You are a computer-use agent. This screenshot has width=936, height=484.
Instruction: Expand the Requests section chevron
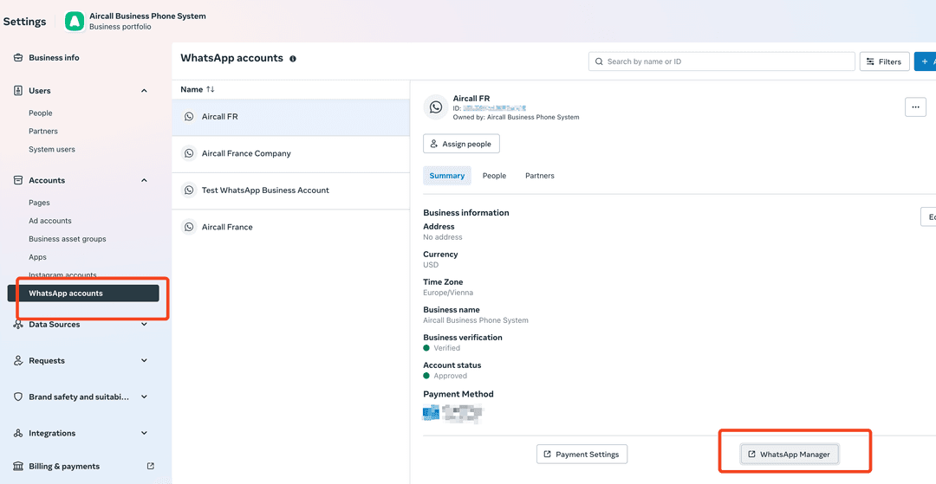pyautogui.click(x=144, y=361)
